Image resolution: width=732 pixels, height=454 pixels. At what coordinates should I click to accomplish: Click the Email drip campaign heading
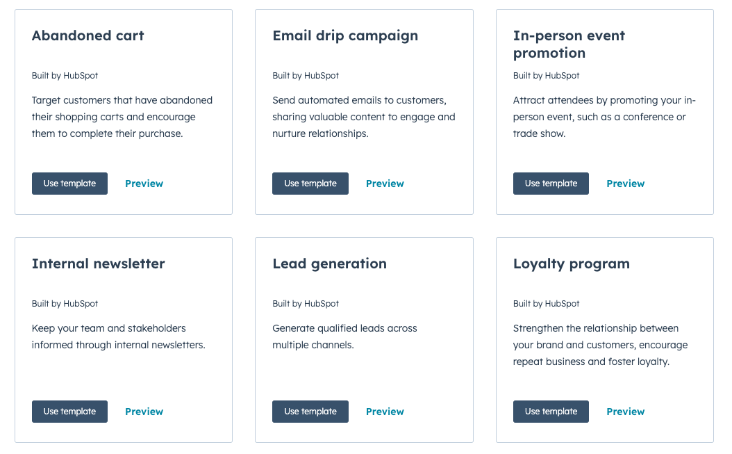click(345, 35)
